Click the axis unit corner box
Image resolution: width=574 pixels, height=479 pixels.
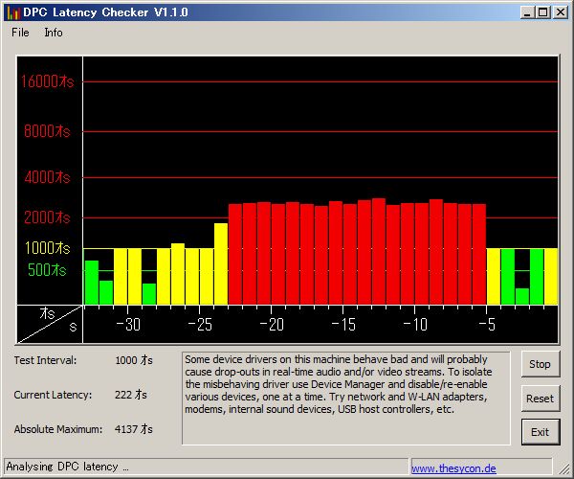[50, 324]
